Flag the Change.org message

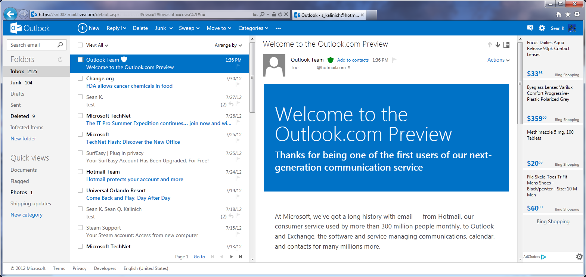click(x=238, y=85)
